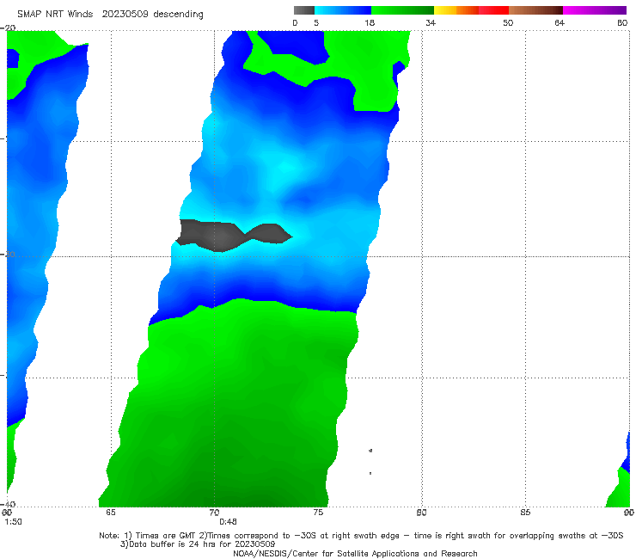Image resolution: width=636 pixels, height=559 pixels.
Task: Click the "50" label under the color bar
Action: click(508, 22)
